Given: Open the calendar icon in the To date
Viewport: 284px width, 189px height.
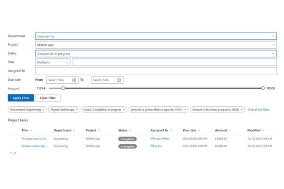Looking at the screenshot, I should tap(119, 80).
